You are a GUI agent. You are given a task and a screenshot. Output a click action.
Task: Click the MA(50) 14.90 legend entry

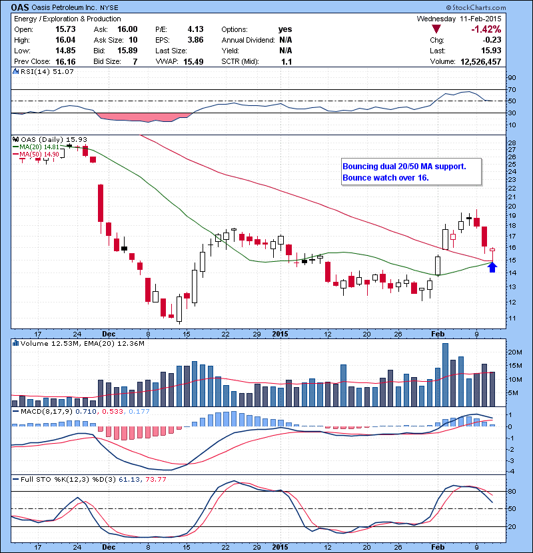tap(36, 154)
